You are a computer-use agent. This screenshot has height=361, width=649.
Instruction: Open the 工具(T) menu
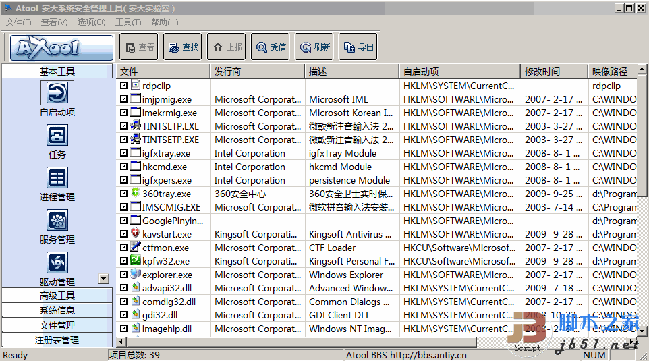tap(128, 22)
